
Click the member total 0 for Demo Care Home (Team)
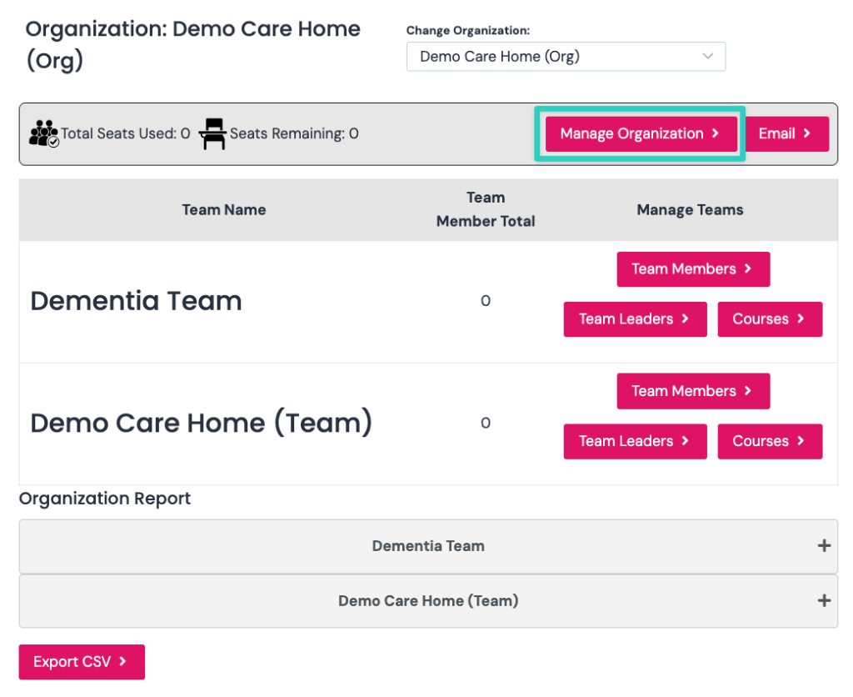click(486, 423)
